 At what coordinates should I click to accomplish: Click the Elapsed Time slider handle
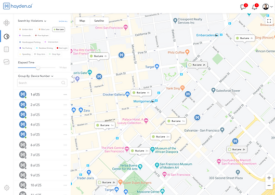[38, 67]
